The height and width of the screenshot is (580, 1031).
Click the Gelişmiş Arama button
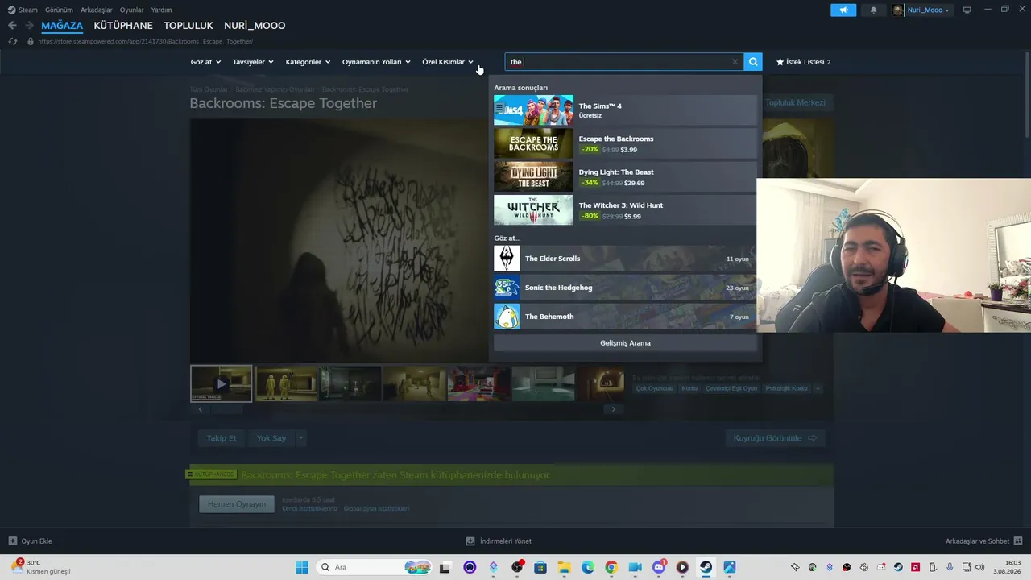point(625,343)
